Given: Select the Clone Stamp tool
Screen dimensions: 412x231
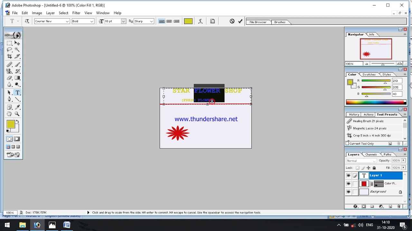Looking at the screenshot, I should coord(9,71).
